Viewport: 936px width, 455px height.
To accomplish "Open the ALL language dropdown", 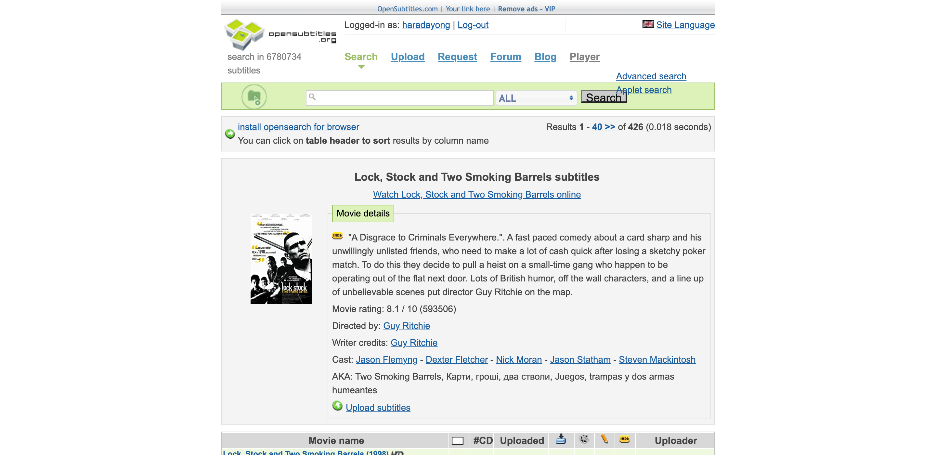I will coord(536,98).
